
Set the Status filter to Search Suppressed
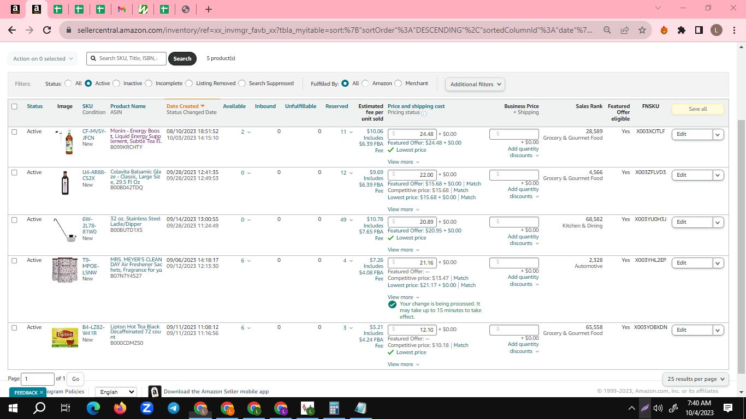tap(242, 83)
